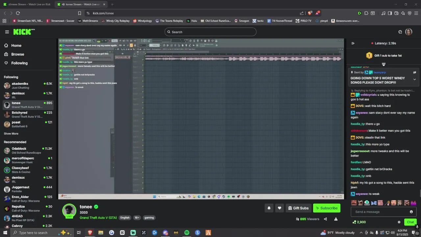Expand the following list with Show More
This screenshot has height=237, width=421.
[x=11, y=134]
